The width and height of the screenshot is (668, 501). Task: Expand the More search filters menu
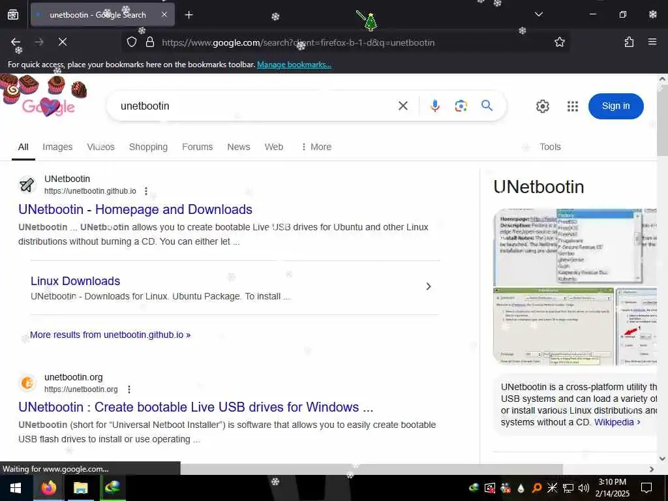(x=316, y=147)
